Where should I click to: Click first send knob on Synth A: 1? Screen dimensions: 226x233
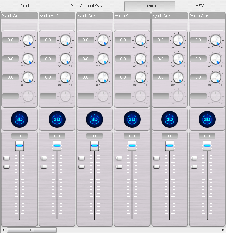point(28,40)
